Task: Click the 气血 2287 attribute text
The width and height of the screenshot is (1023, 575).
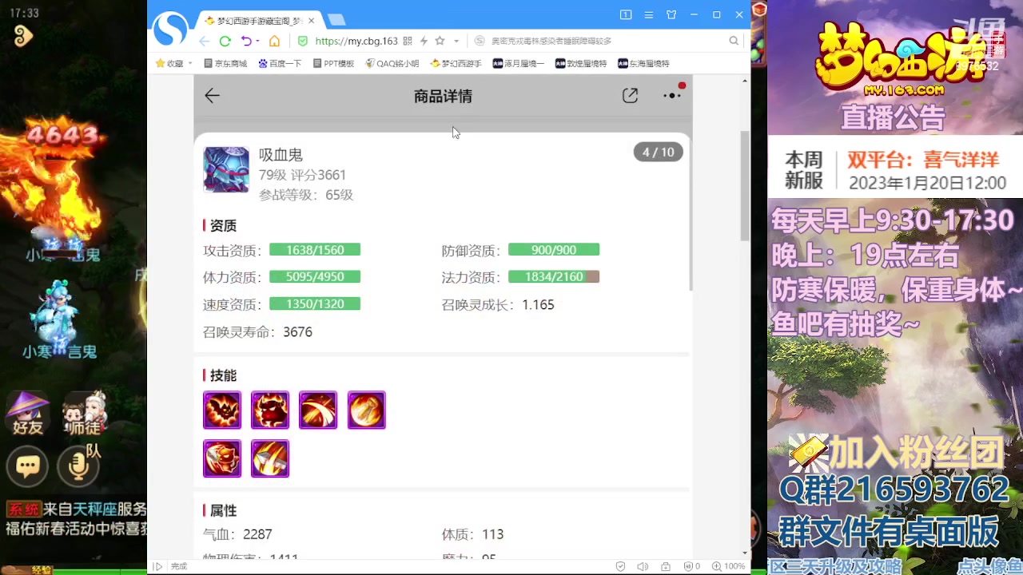Action: 237,534
